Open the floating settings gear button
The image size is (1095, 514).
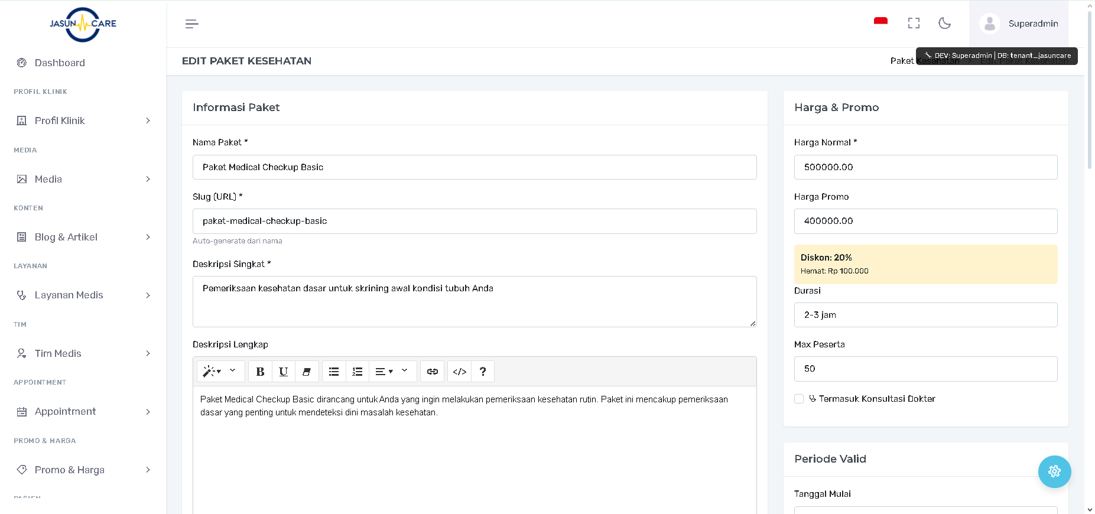pos(1054,471)
